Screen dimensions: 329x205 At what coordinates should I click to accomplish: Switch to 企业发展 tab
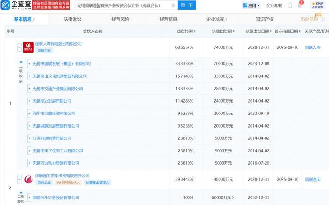click(x=217, y=19)
